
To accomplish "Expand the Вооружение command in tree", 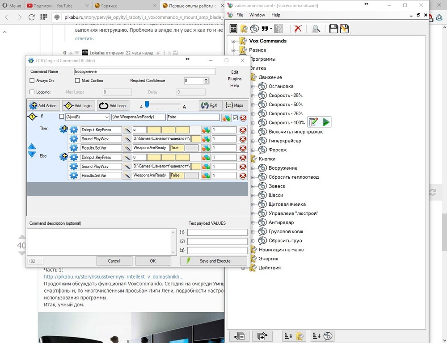I will 253,168.
